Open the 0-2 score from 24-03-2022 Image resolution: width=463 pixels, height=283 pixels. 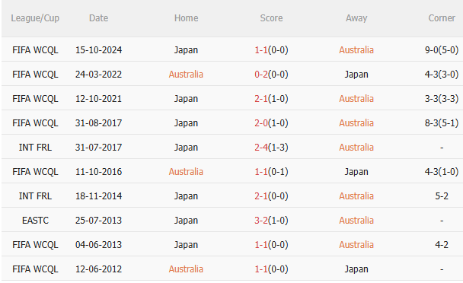pos(261,75)
